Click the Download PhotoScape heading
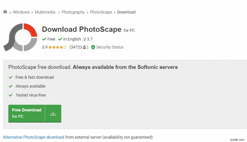The width and height of the screenshot is (247, 142). click(x=82, y=29)
